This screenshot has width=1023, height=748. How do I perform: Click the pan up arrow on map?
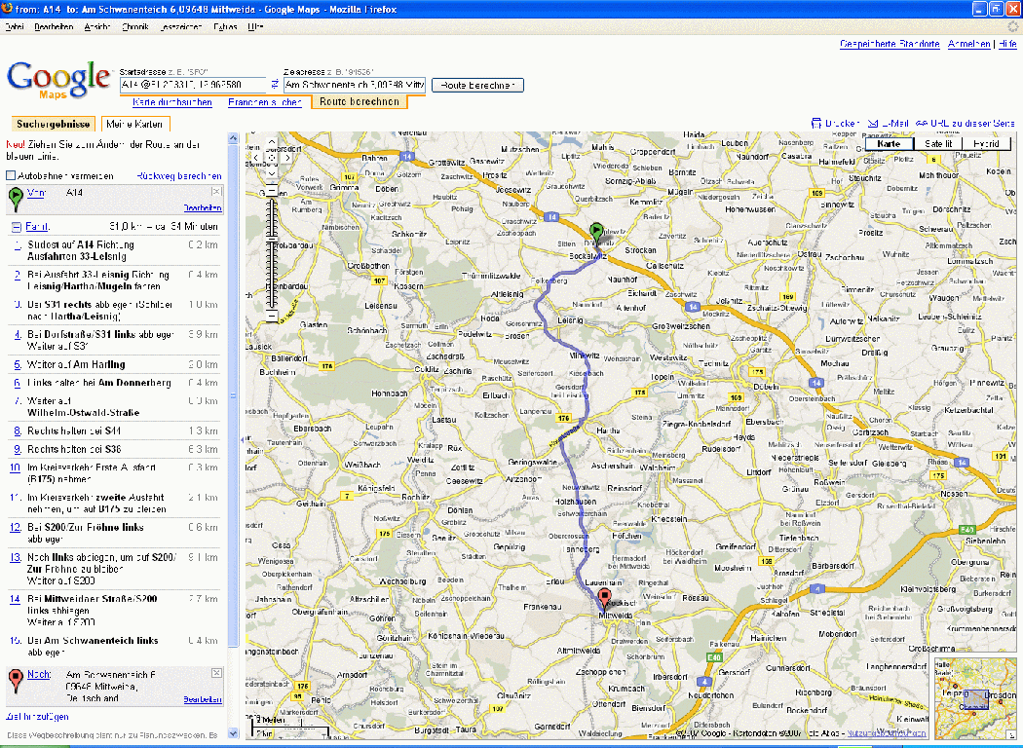(272, 143)
